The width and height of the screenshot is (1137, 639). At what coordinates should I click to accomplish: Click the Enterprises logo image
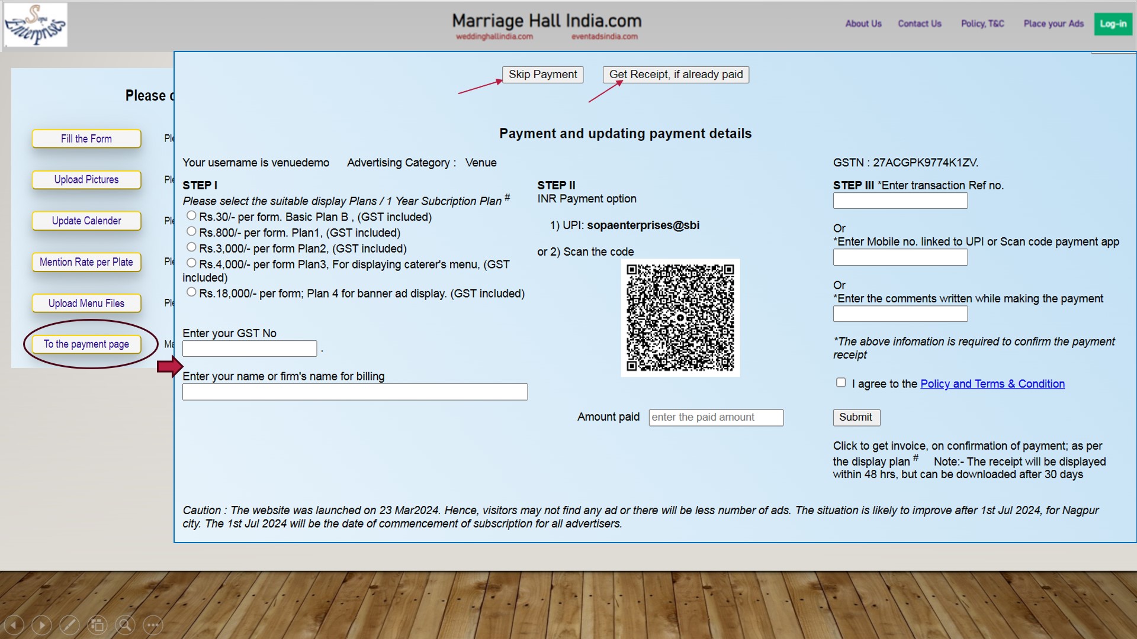[36, 25]
